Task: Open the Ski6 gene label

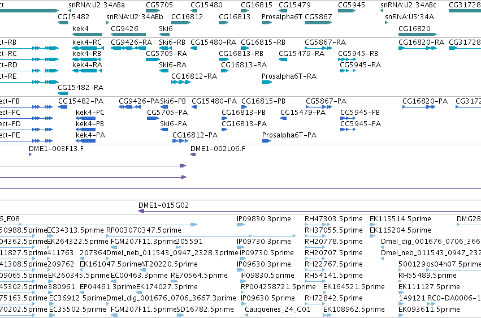Action: pos(166,28)
